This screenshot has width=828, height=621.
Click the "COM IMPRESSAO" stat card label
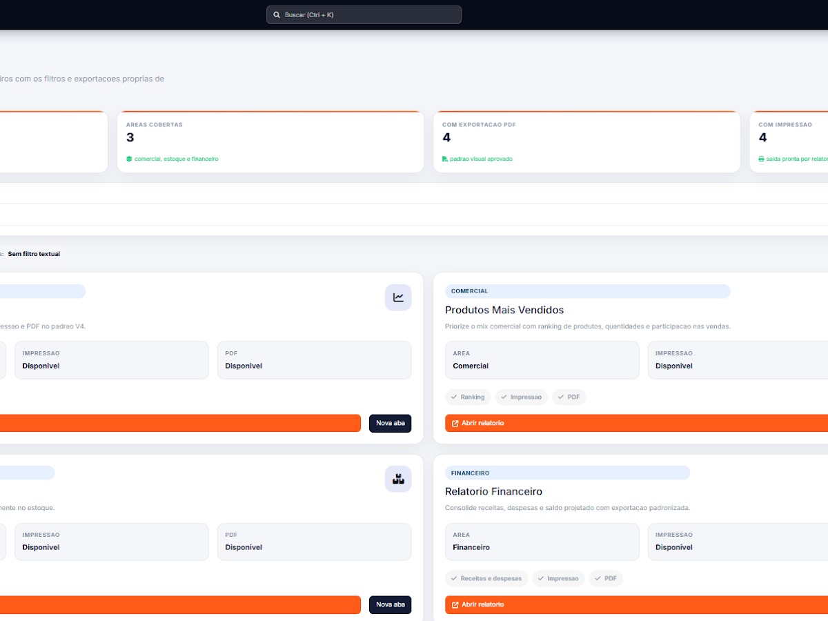pyautogui.click(x=785, y=125)
